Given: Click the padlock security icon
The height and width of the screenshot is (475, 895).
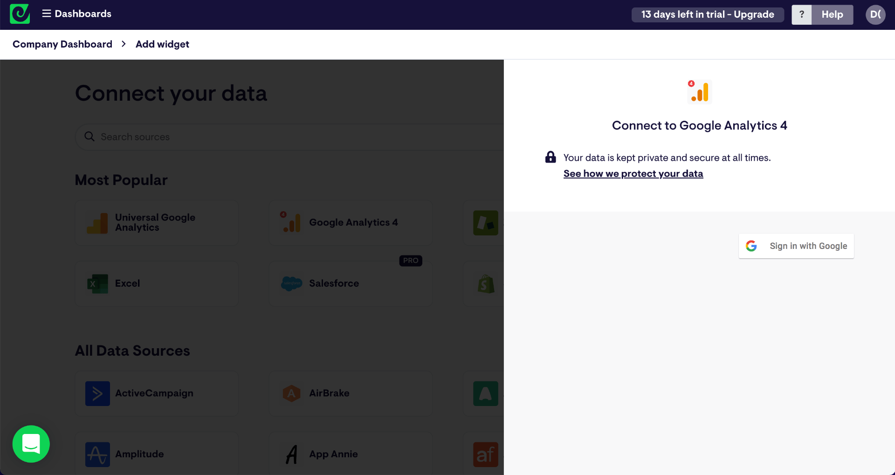Looking at the screenshot, I should (551, 157).
